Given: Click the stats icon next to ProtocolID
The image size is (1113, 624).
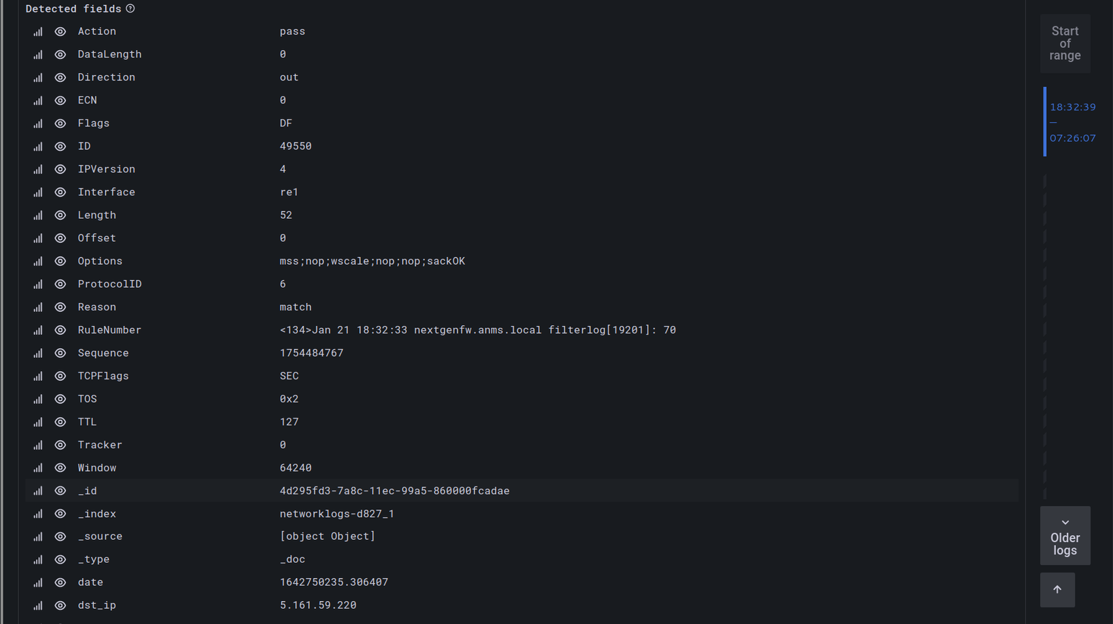Looking at the screenshot, I should click(x=38, y=284).
